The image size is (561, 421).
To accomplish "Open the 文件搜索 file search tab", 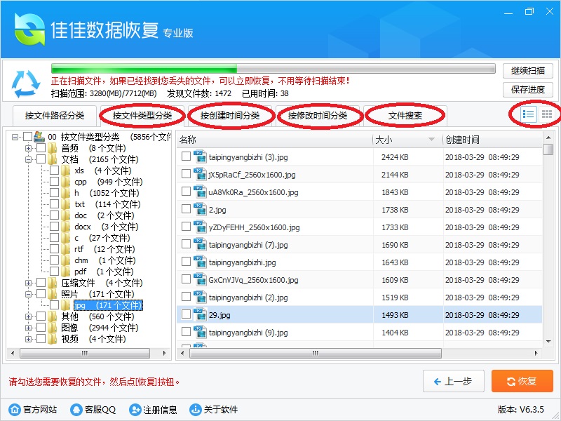I will point(405,116).
